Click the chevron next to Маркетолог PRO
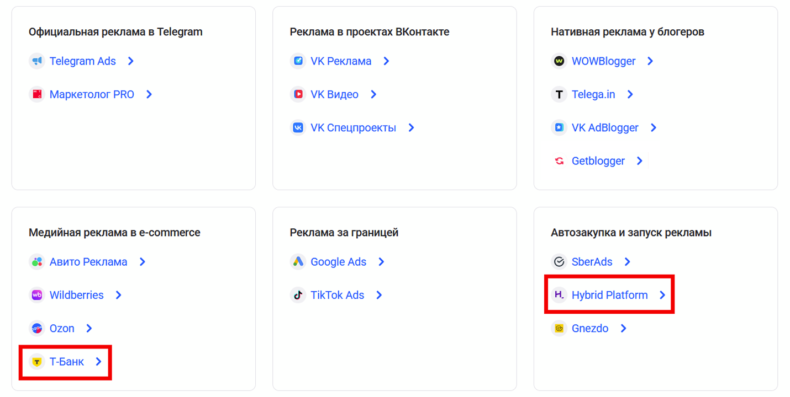The image size is (790, 397). 149,94
